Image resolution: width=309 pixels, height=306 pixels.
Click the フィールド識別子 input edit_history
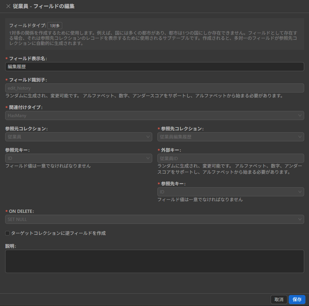(154, 88)
